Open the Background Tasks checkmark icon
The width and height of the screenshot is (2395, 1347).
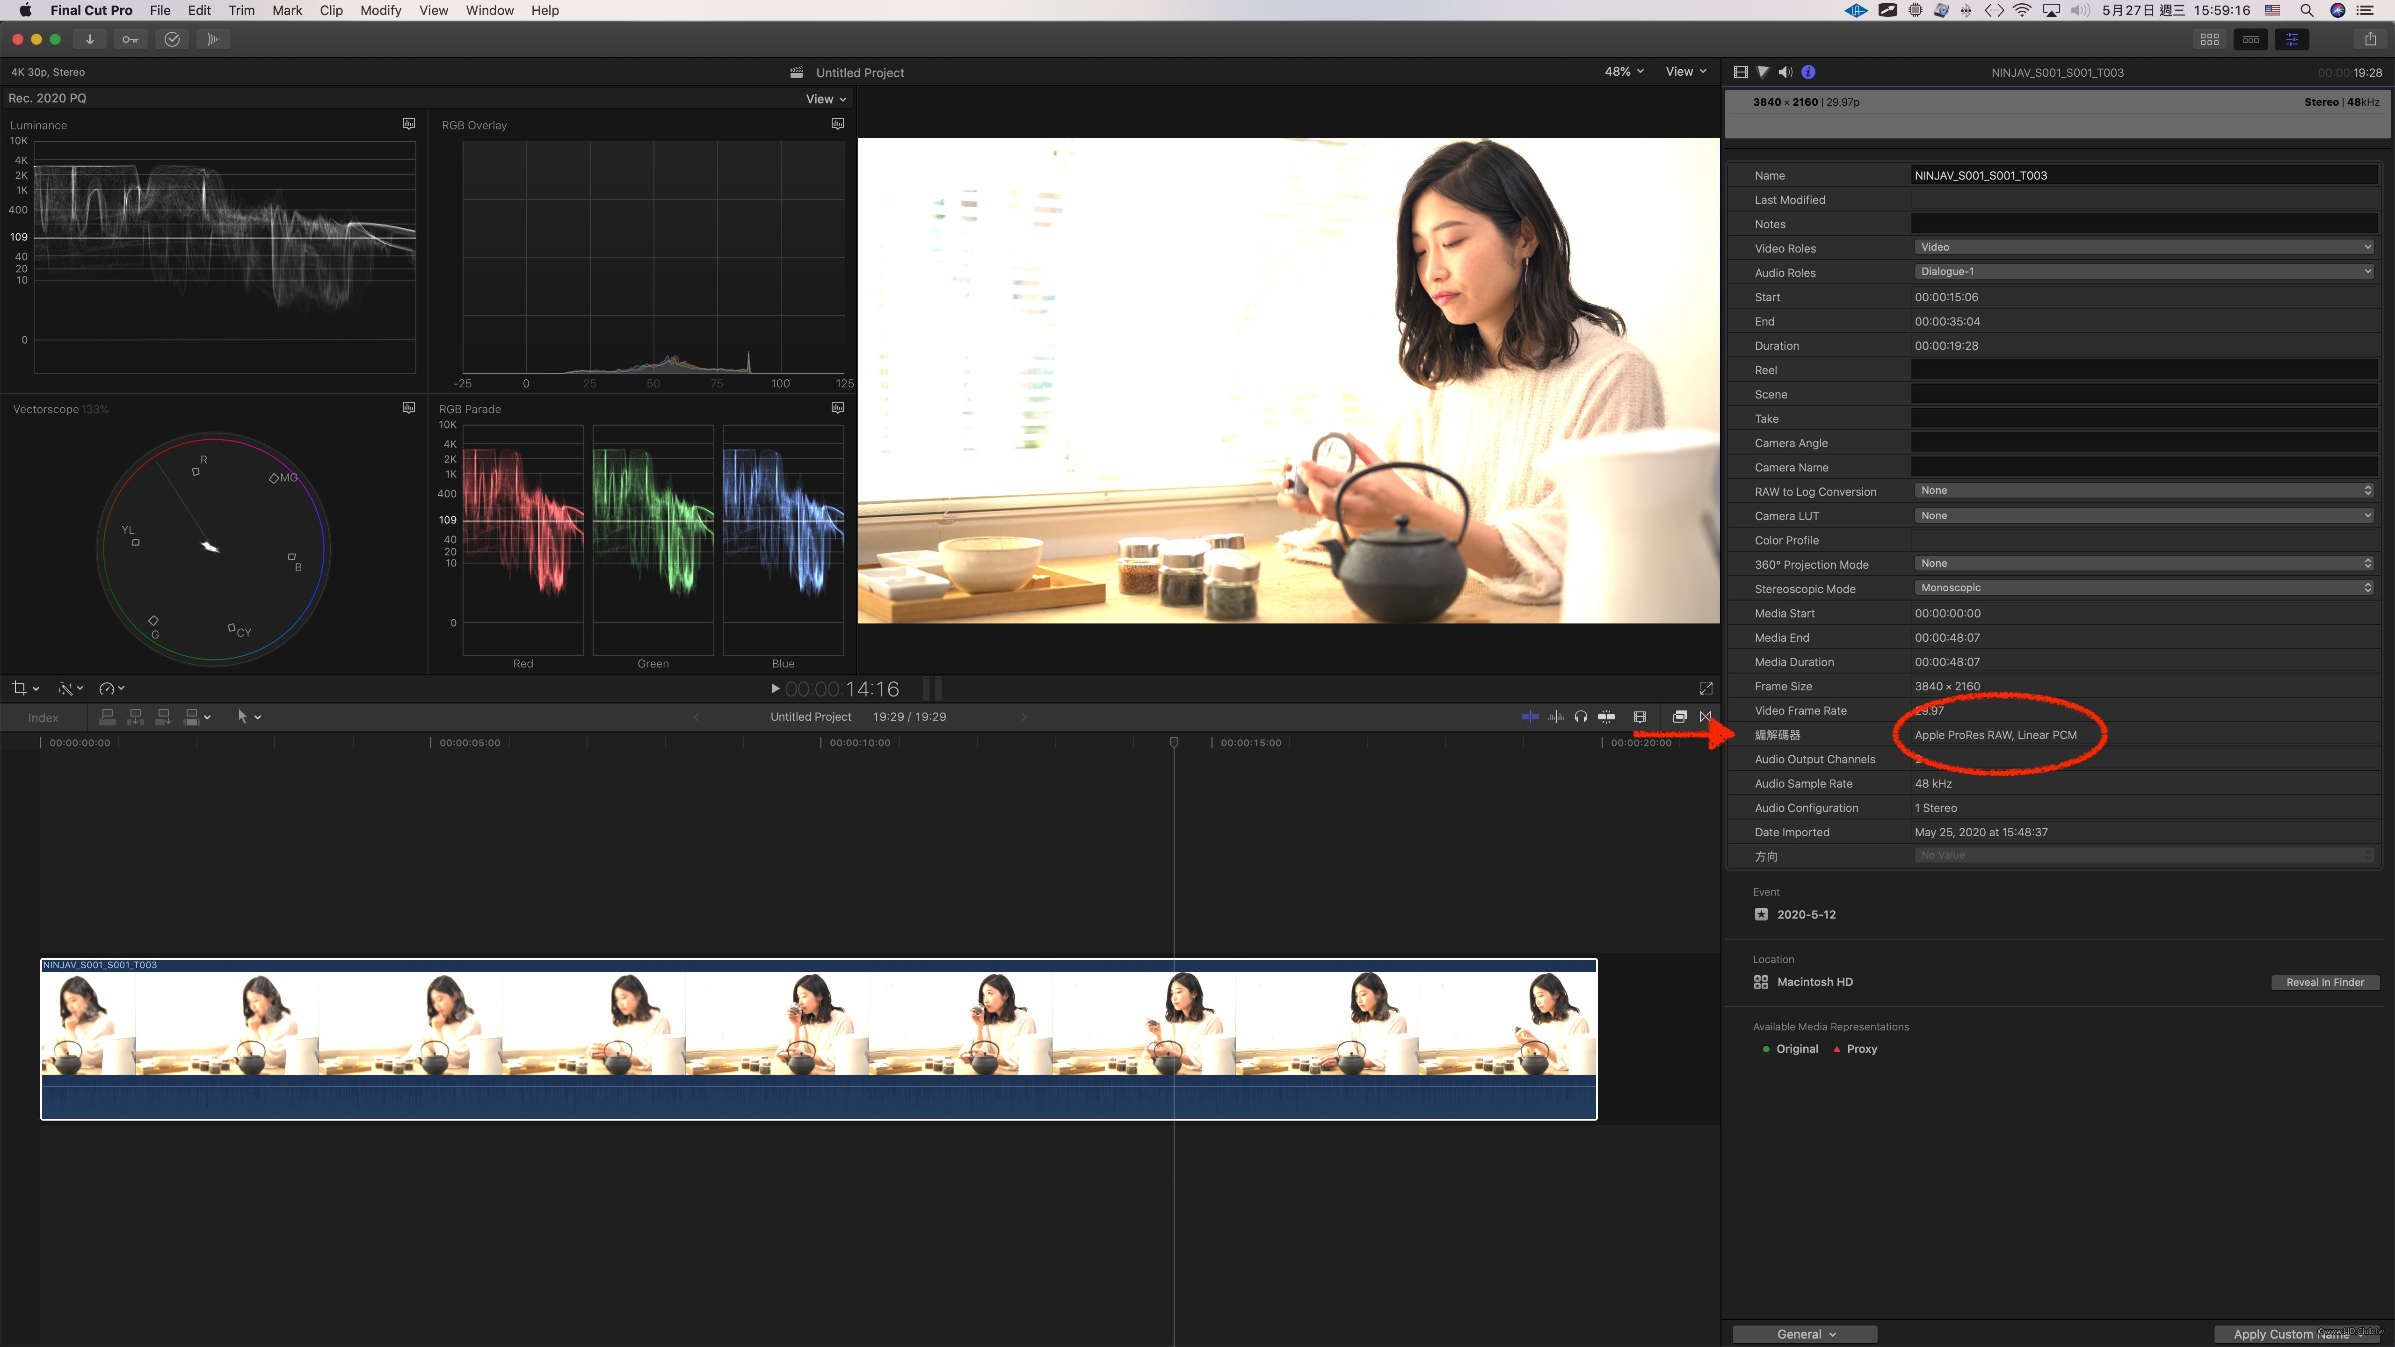[x=172, y=39]
